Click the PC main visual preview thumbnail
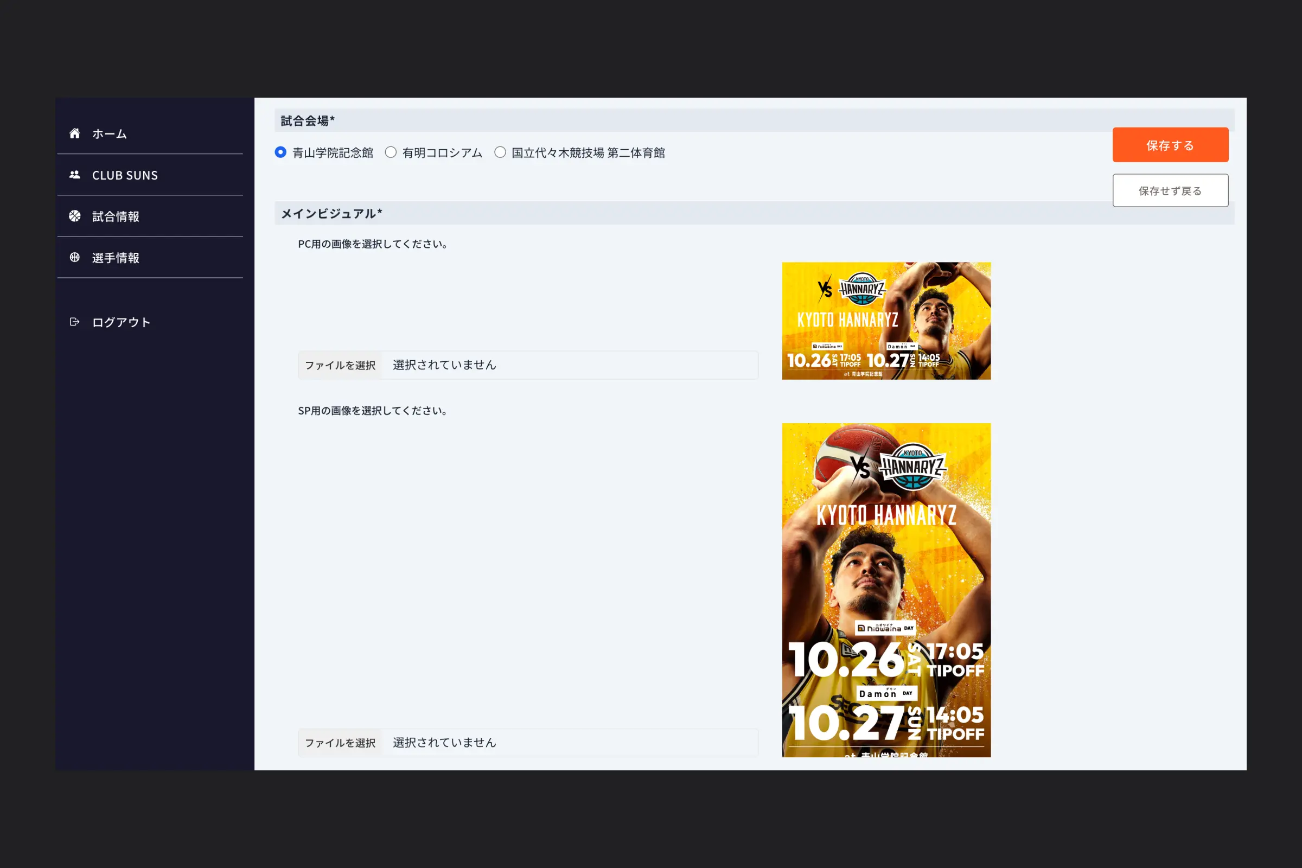 [886, 321]
